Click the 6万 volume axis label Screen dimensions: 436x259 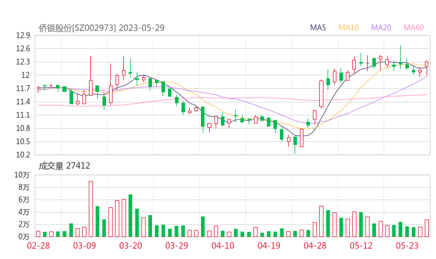(24, 200)
